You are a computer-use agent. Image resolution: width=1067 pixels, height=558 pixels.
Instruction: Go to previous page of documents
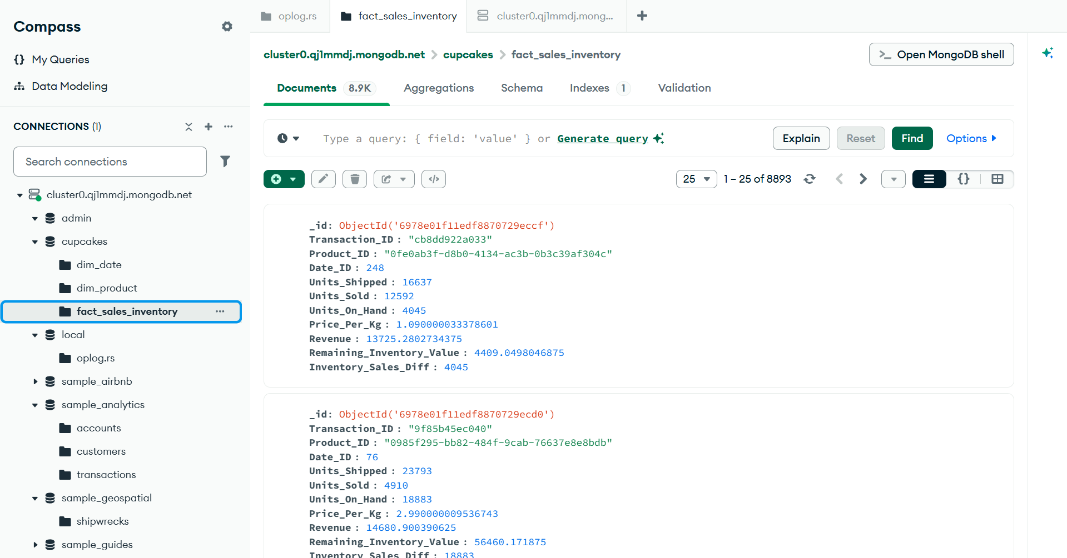click(x=840, y=179)
